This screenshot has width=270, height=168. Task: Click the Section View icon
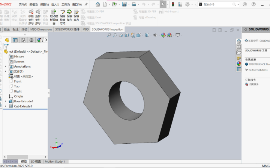pos(127,35)
